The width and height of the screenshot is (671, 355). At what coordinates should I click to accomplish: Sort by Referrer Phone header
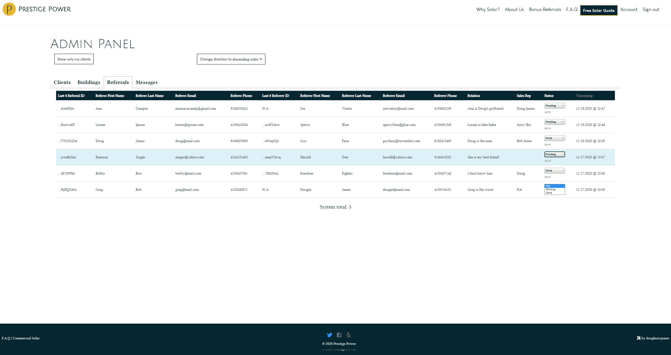pyautogui.click(x=445, y=96)
